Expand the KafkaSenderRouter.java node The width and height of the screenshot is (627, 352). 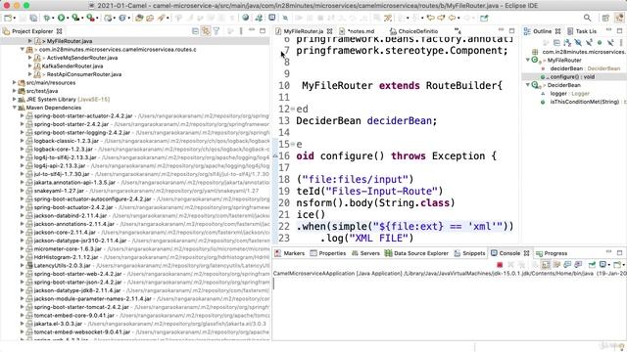[x=30, y=66]
